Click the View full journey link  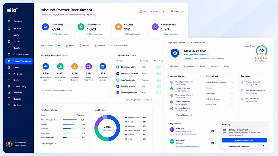coord(184,115)
